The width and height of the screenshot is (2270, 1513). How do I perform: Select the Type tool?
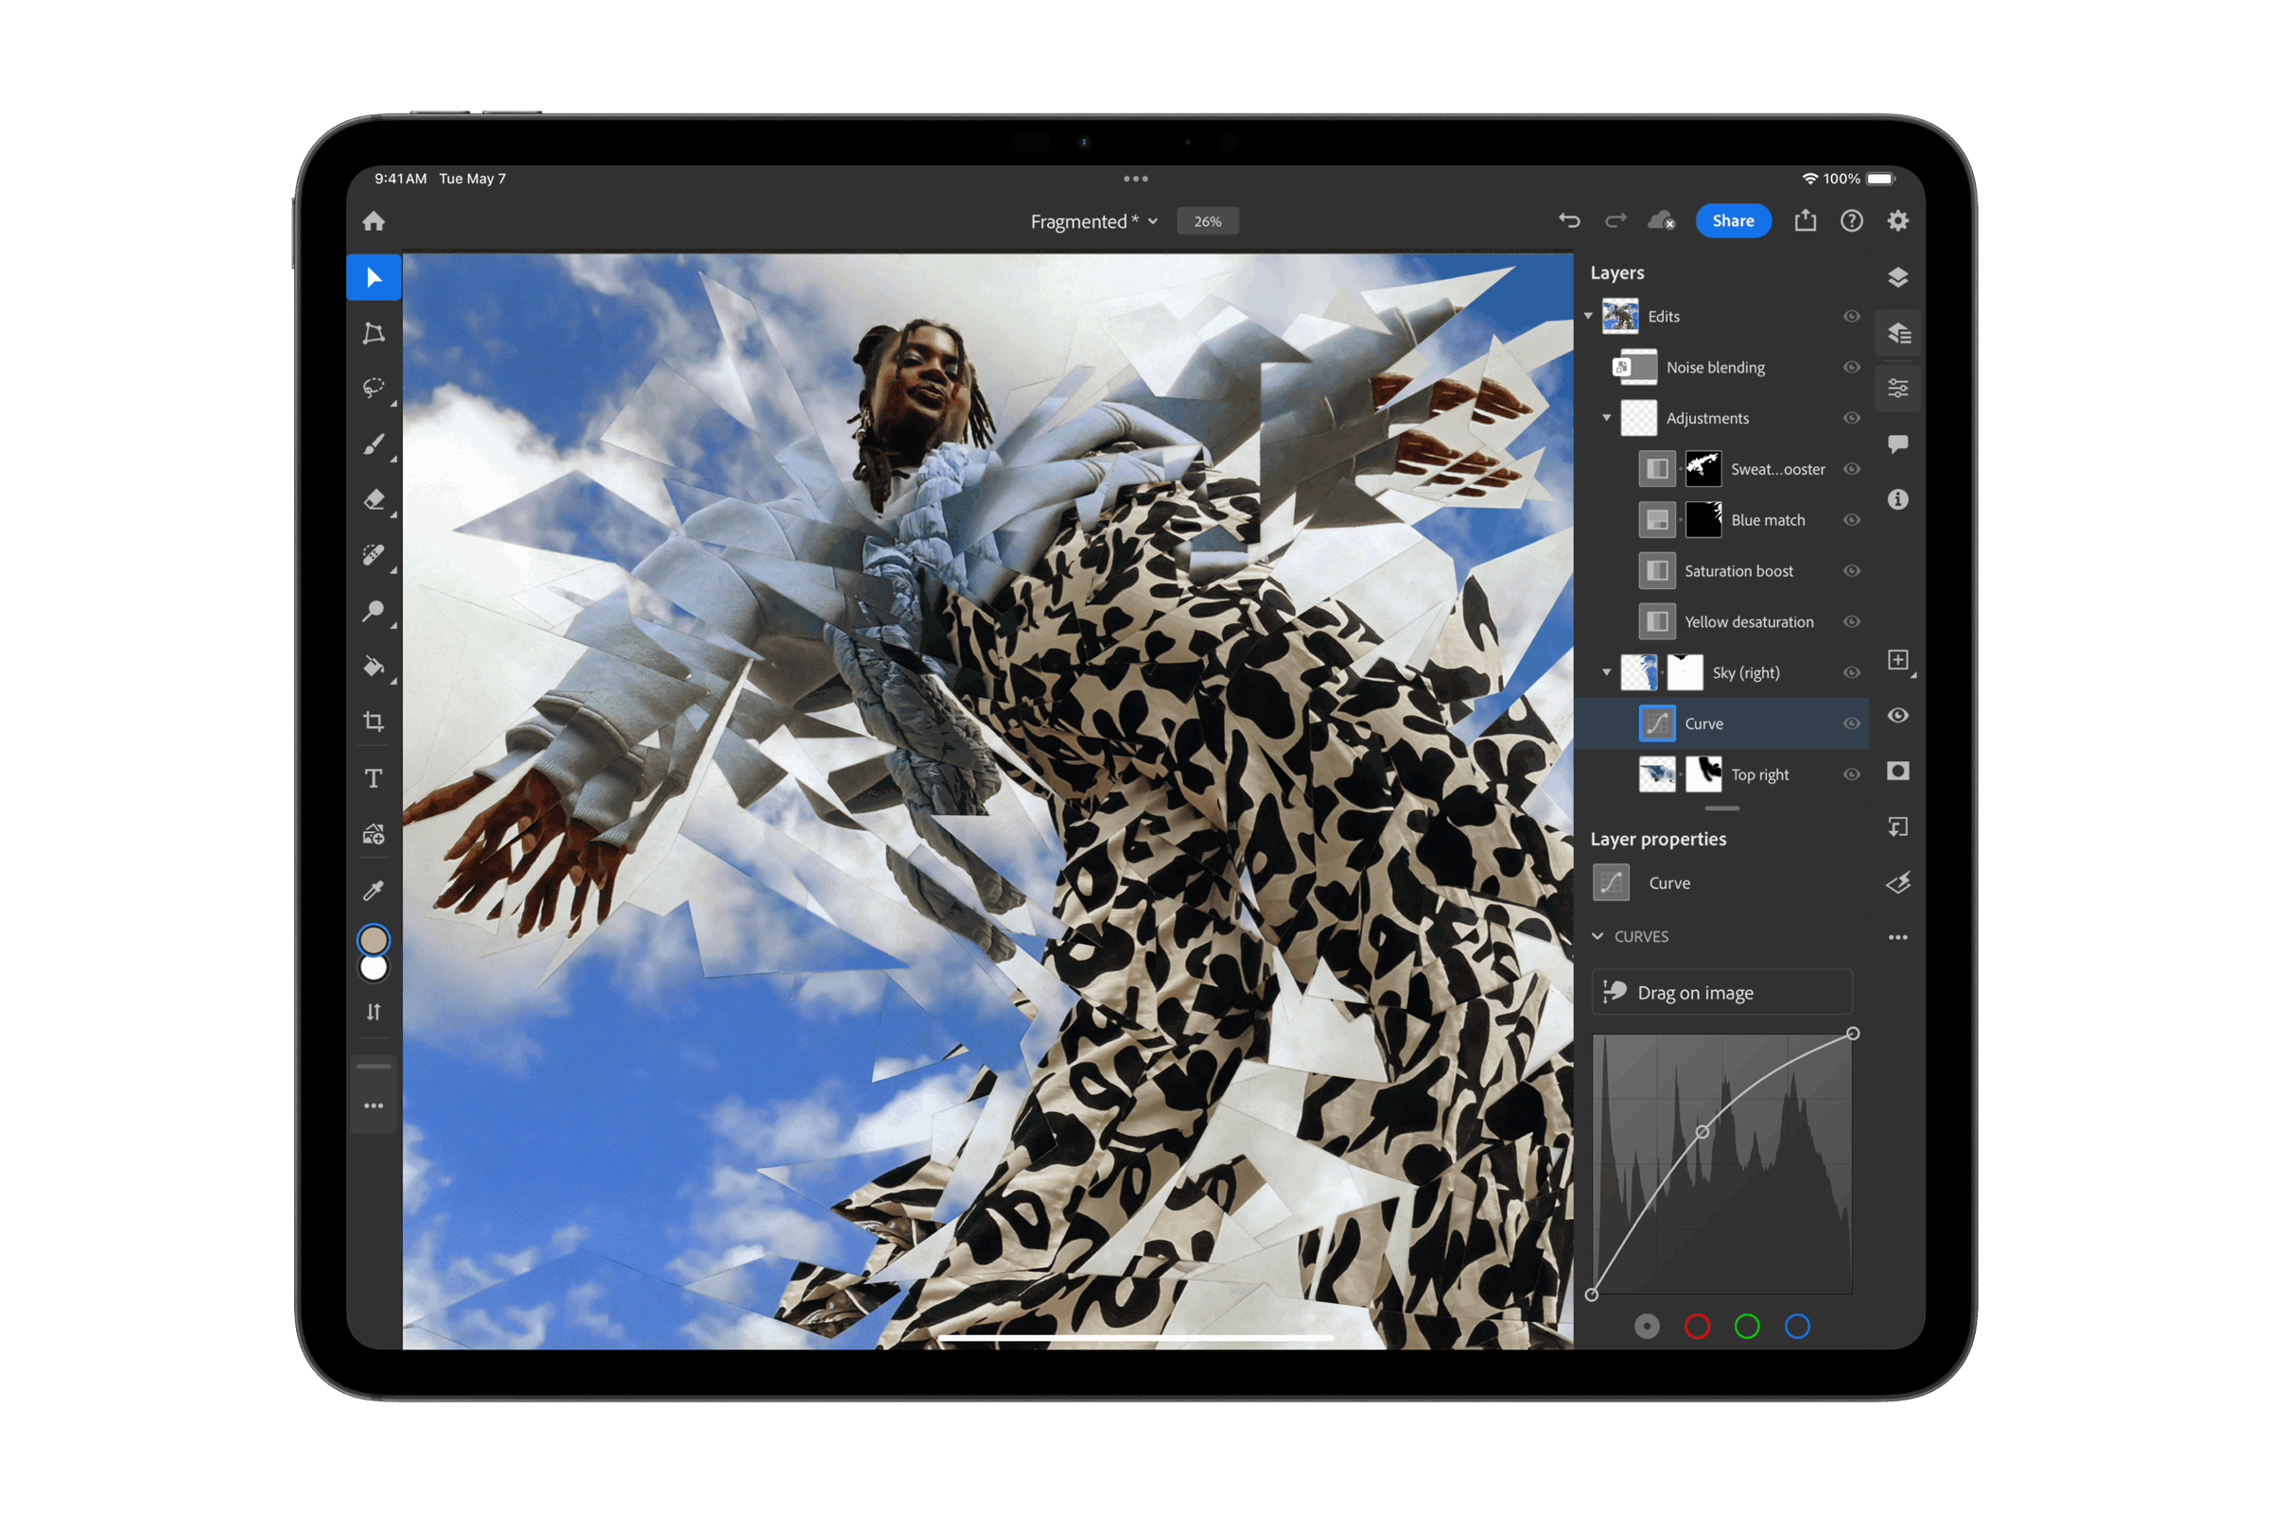tap(374, 777)
